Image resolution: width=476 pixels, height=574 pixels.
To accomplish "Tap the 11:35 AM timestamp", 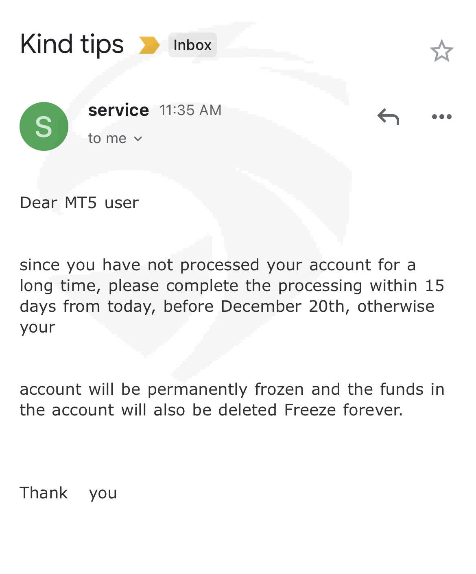I will click(190, 110).
